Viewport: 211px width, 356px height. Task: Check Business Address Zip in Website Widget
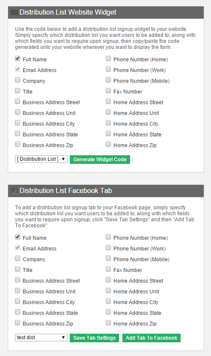(x=18, y=144)
